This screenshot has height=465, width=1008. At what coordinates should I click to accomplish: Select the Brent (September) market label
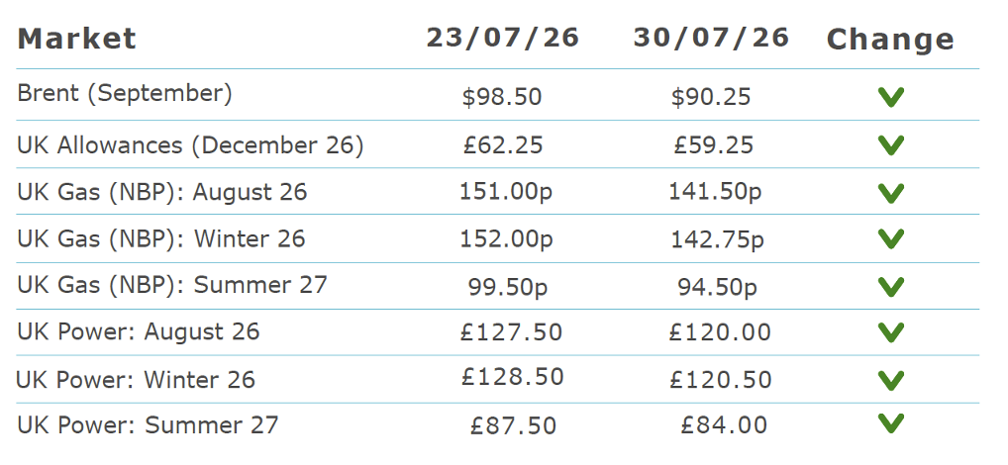pyautogui.click(x=125, y=94)
